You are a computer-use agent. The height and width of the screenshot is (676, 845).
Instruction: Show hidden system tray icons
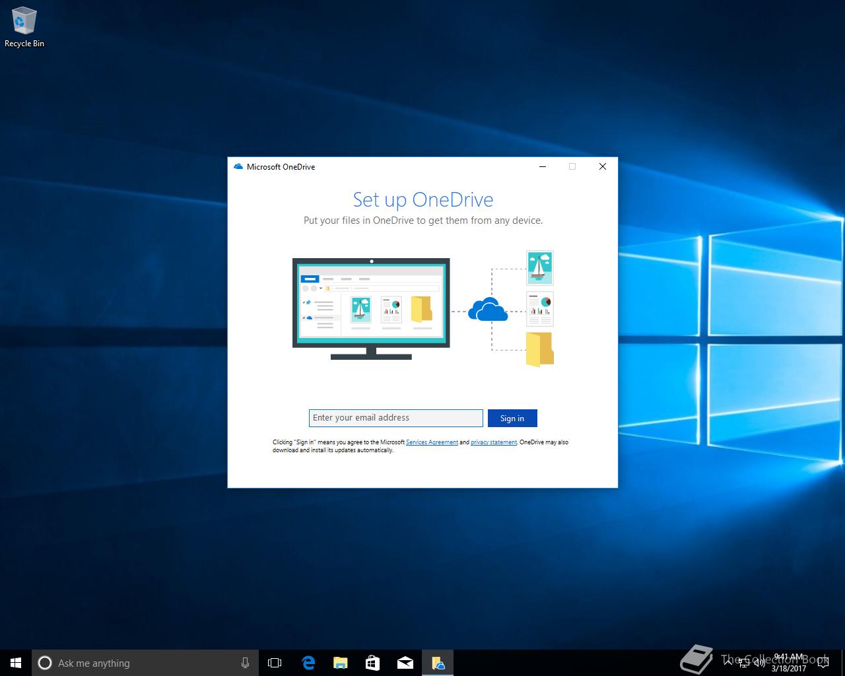(x=727, y=663)
